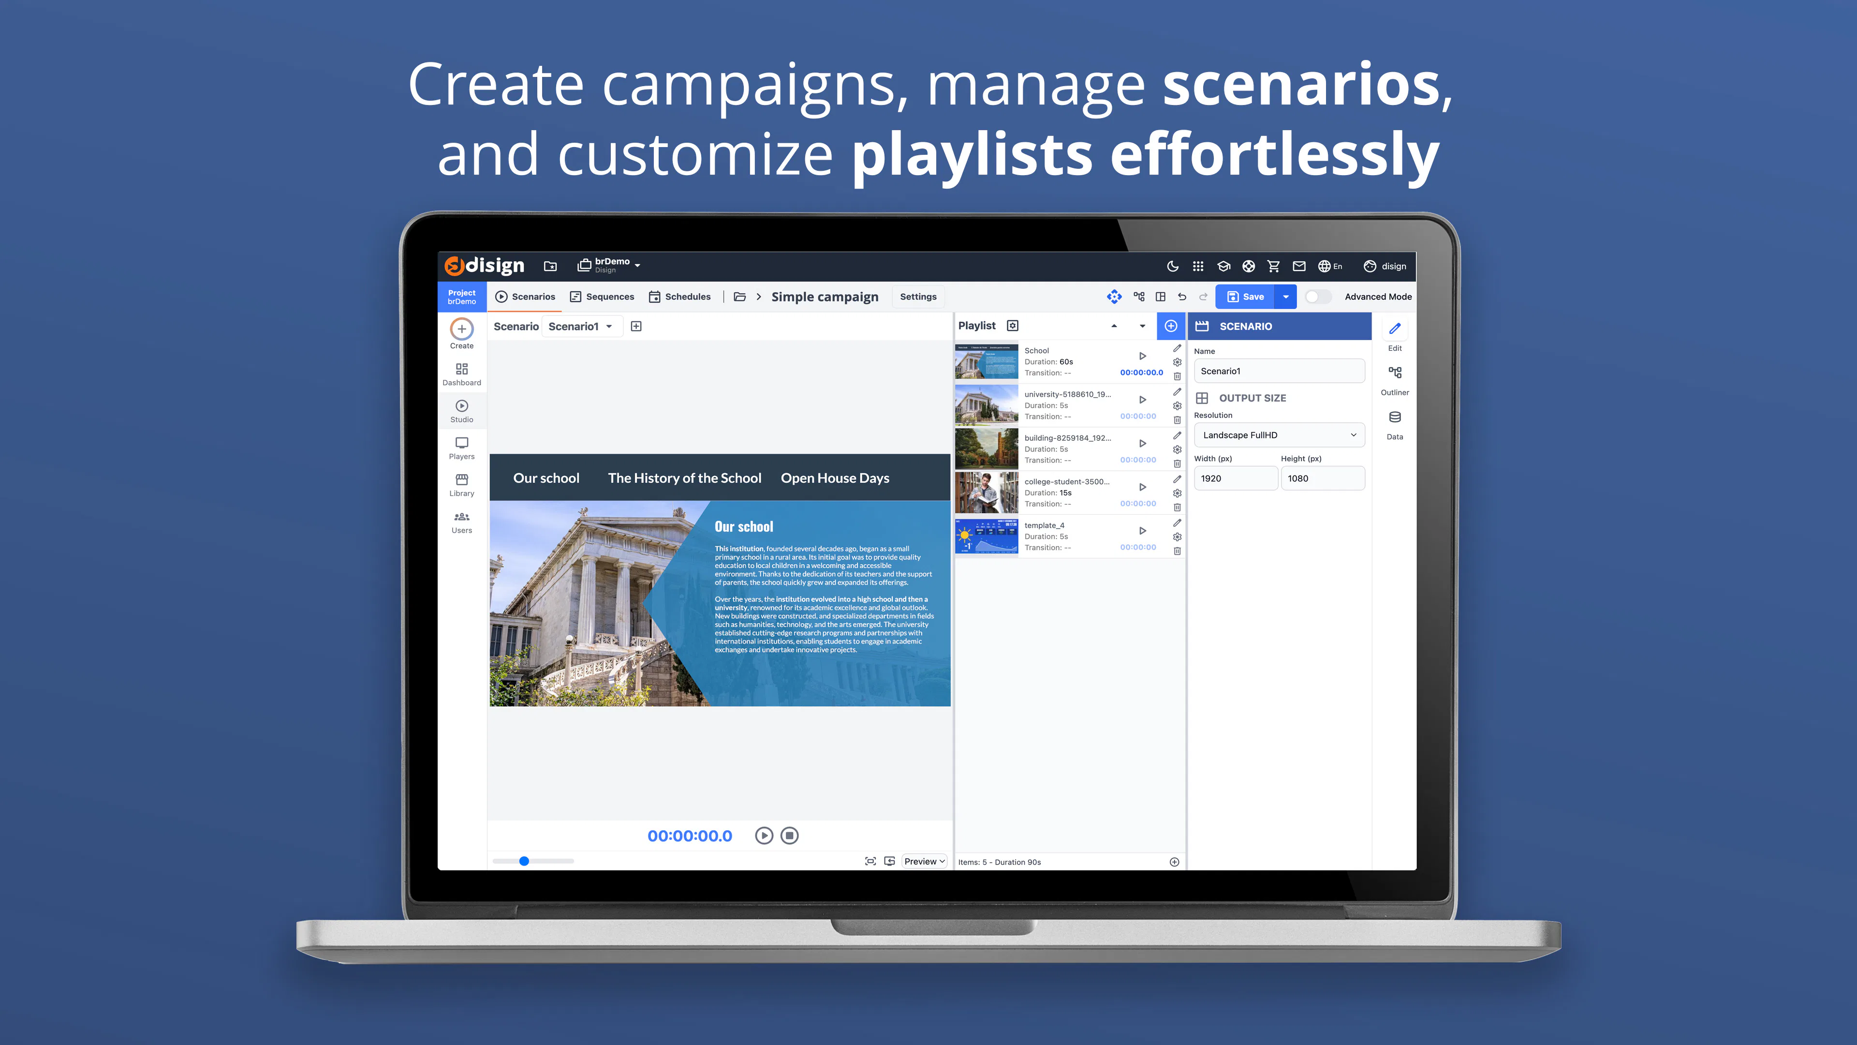Switch to Schedules tab
This screenshot has height=1045, width=1857.
click(x=680, y=297)
